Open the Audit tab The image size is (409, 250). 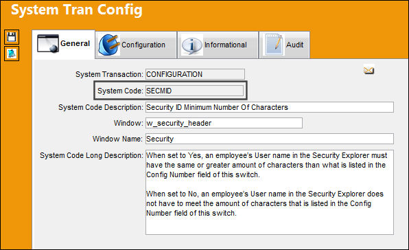285,45
